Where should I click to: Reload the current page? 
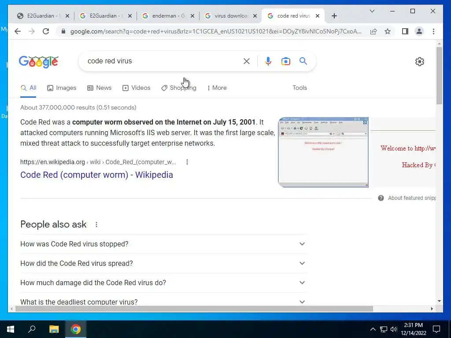coord(46,31)
